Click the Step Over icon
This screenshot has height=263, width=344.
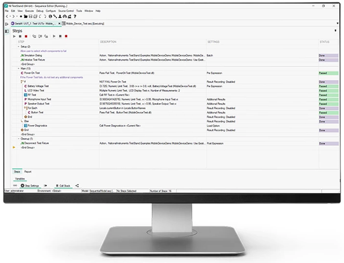(x=40, y=36)
